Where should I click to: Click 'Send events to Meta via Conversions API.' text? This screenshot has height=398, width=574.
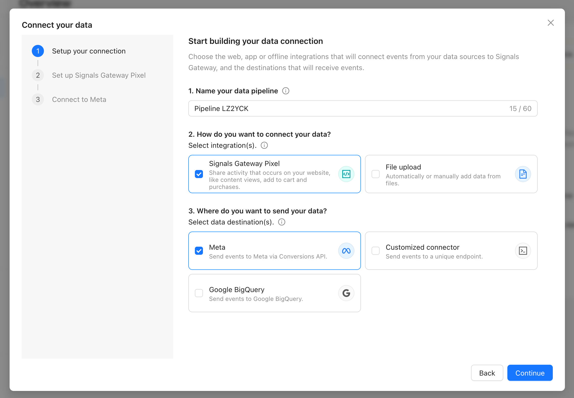(x=268, y=257)
